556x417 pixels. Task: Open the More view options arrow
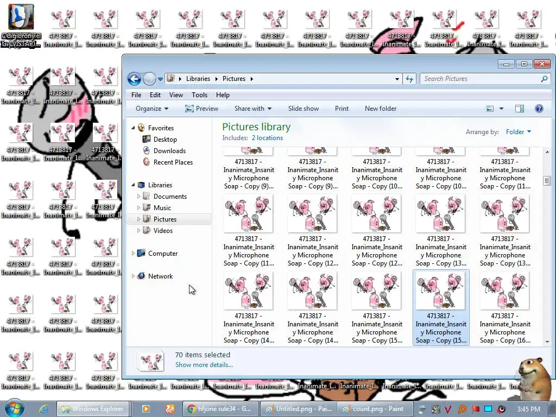[501, 109]
